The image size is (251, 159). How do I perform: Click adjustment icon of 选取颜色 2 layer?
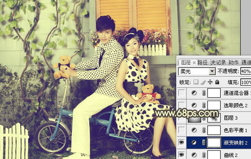pos(194,105)
